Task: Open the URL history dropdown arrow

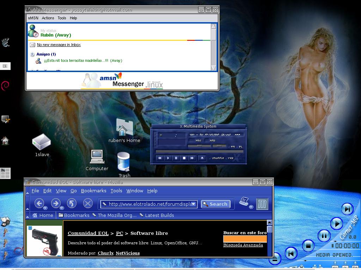Action: (194, 204)
